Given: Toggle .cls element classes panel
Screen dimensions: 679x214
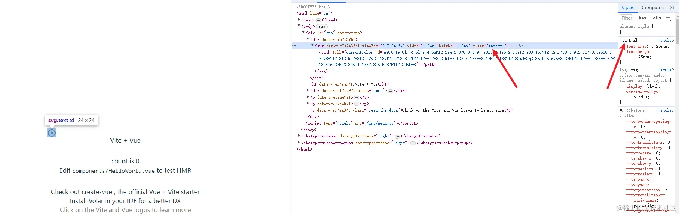Looking at the screenshot, I should [656, 18].
